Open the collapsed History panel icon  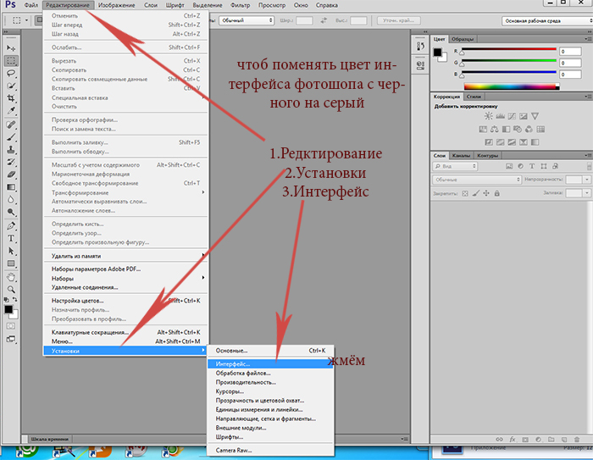click(x=420, y=46)
